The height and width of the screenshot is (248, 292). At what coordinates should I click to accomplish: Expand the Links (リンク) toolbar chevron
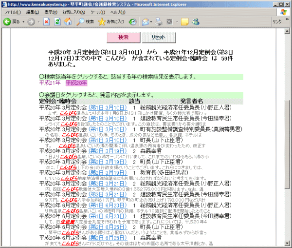click(287, 19)
